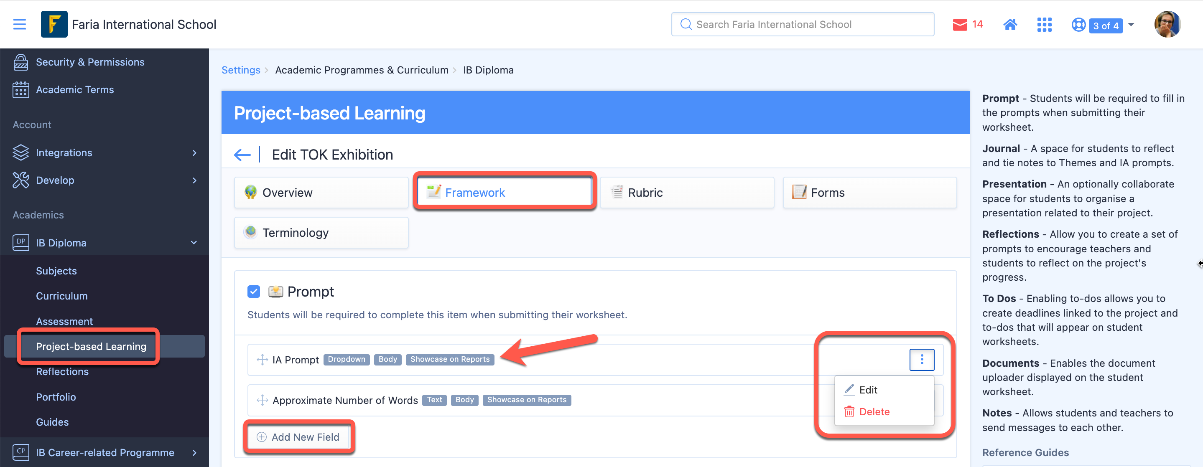Uncheck the Prompt checkbox
Screen dimensions: 1203x467
pyautogui.click(x=254, y=292)
